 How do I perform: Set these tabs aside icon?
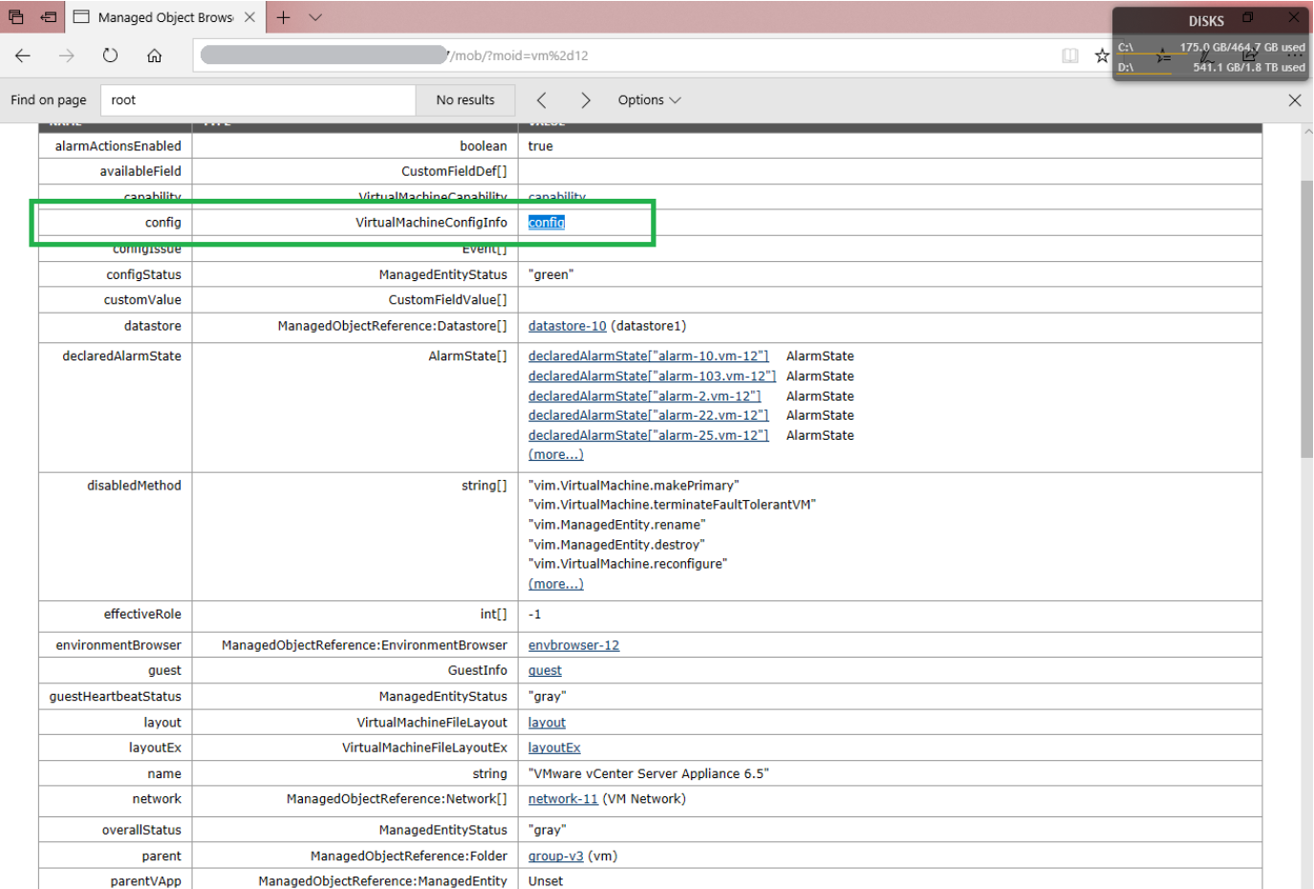(49, 17)
